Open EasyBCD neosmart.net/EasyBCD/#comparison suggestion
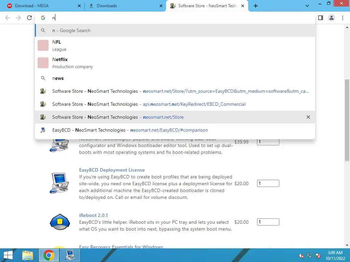350x262 pixels. point(175,130)
